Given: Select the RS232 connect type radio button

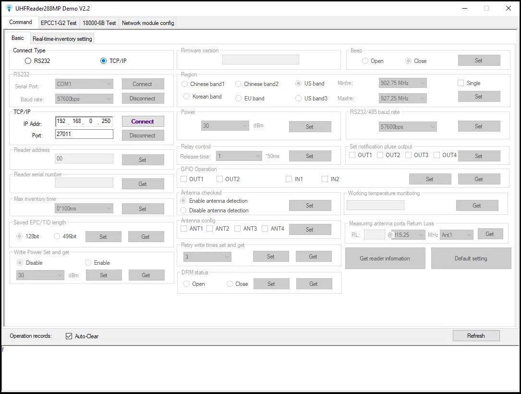Looking at the screenshot, I should pos(28,61).
